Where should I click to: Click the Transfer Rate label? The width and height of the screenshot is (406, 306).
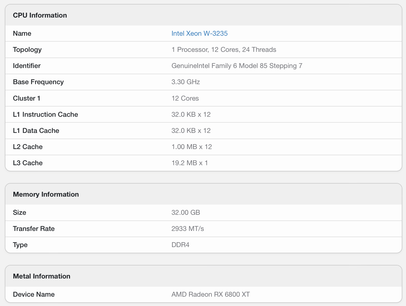[34, 229]
